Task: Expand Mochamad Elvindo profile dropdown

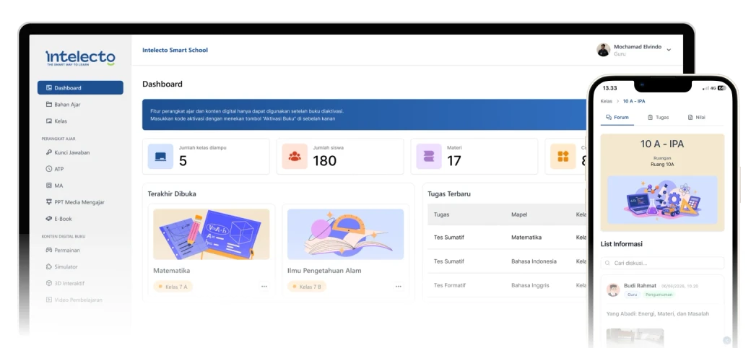Action: pyautogui.click(x=669, y=50)
